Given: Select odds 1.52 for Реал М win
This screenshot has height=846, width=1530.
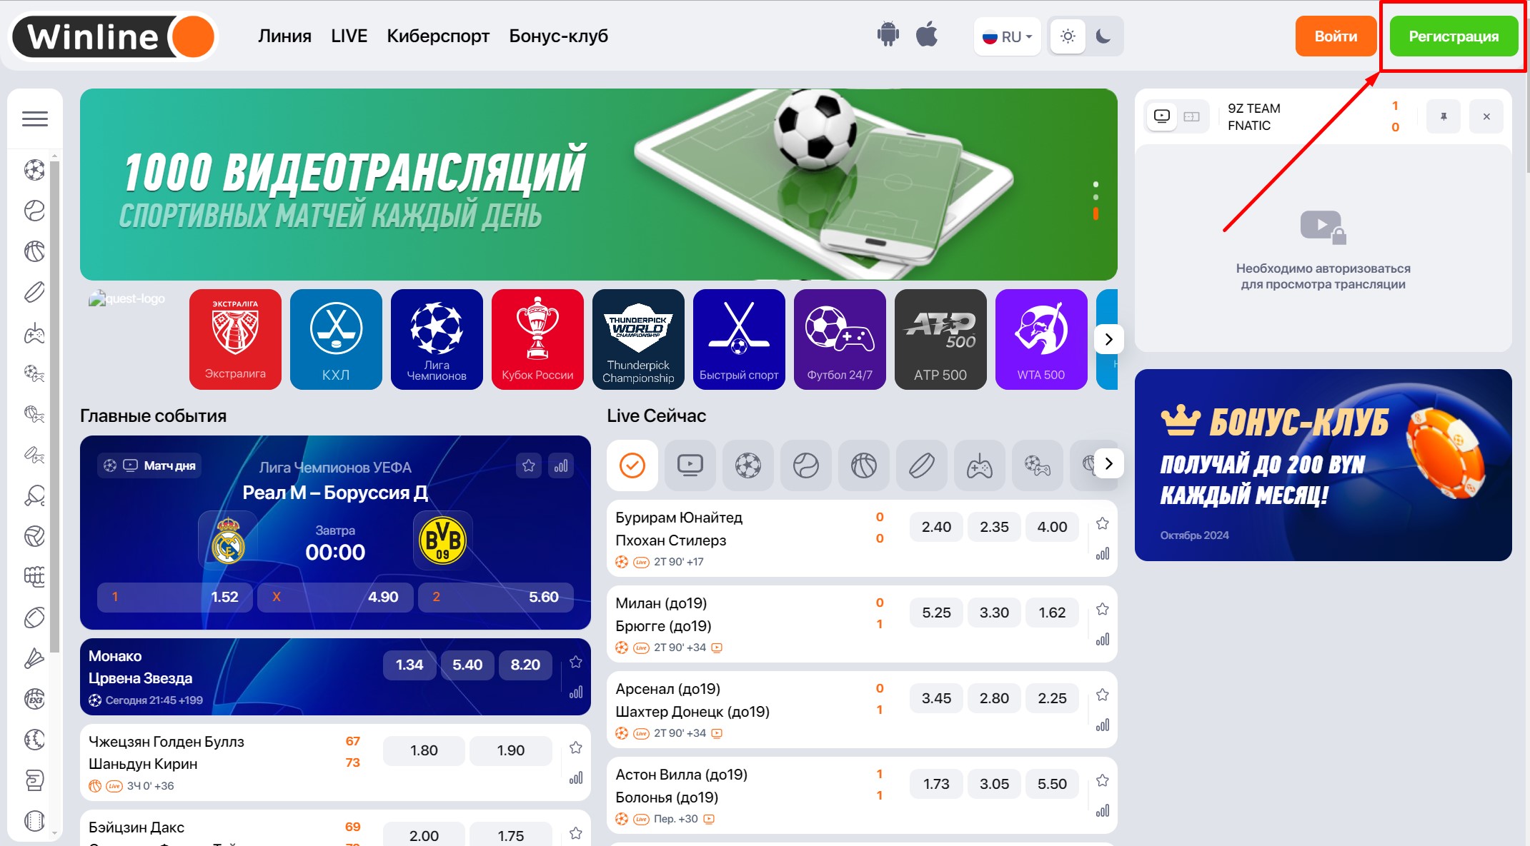Looking at the screenshot, I should click(x=175, y=597).
